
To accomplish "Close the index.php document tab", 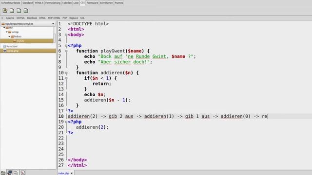I will tap(72, 173).
